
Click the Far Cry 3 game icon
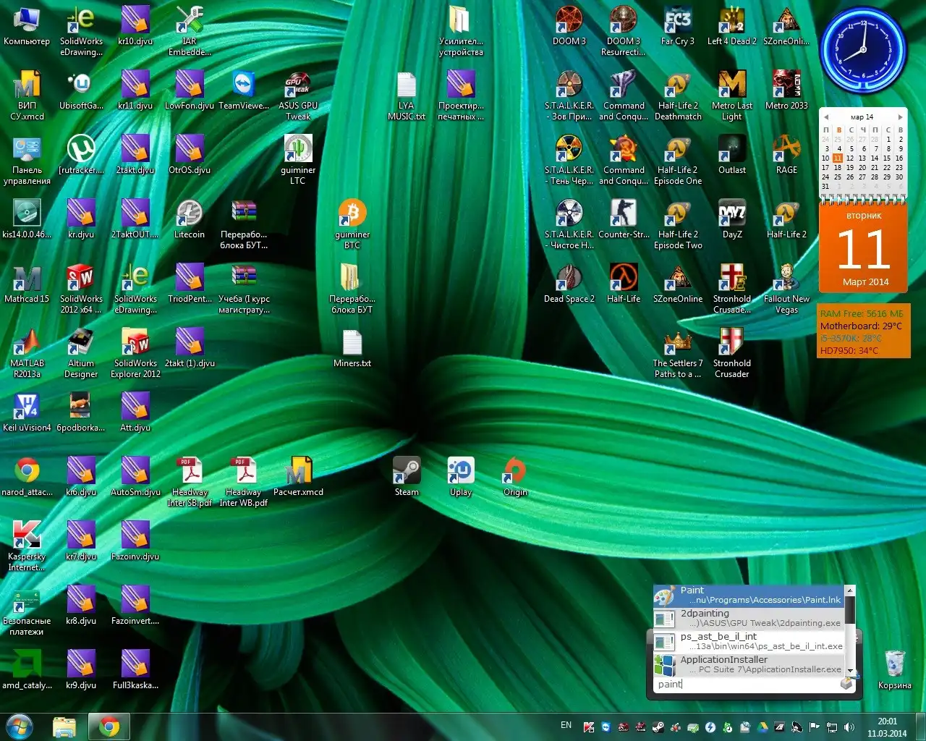click(677, 22)
